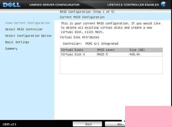Go to View Current Configuration step
172x127 pixels.
pyautogui.click(x=27, y=23)
